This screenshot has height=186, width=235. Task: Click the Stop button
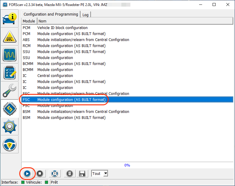pyautogui.click(x=40, y=173)
